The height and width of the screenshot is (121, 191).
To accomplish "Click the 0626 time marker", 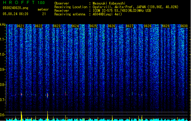I will [111, 26].
